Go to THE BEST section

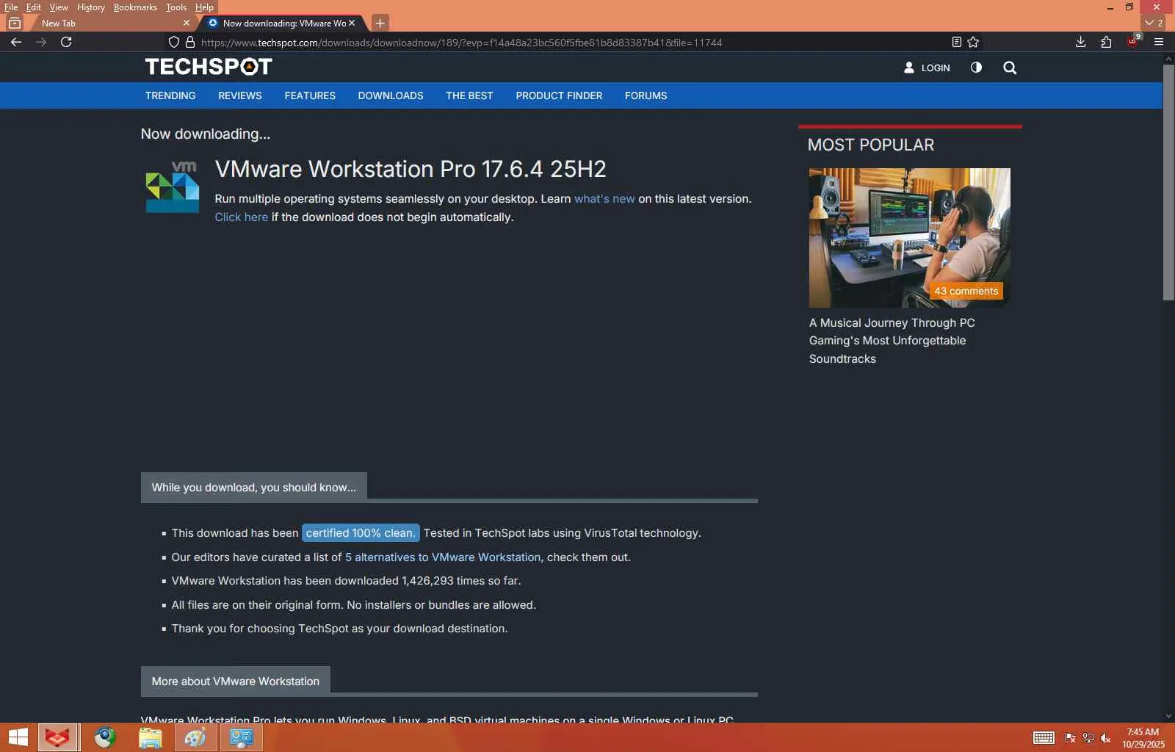pos(469,95)
